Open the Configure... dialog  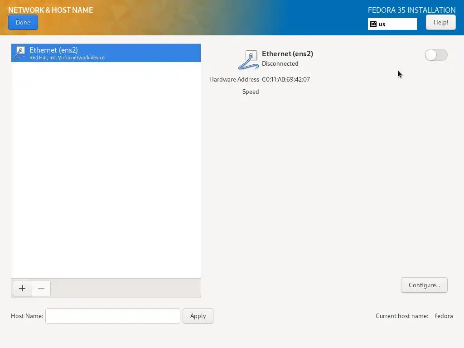click(424, 285)
